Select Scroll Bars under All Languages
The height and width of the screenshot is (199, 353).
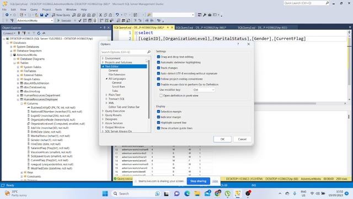click(x=119, y=87)
